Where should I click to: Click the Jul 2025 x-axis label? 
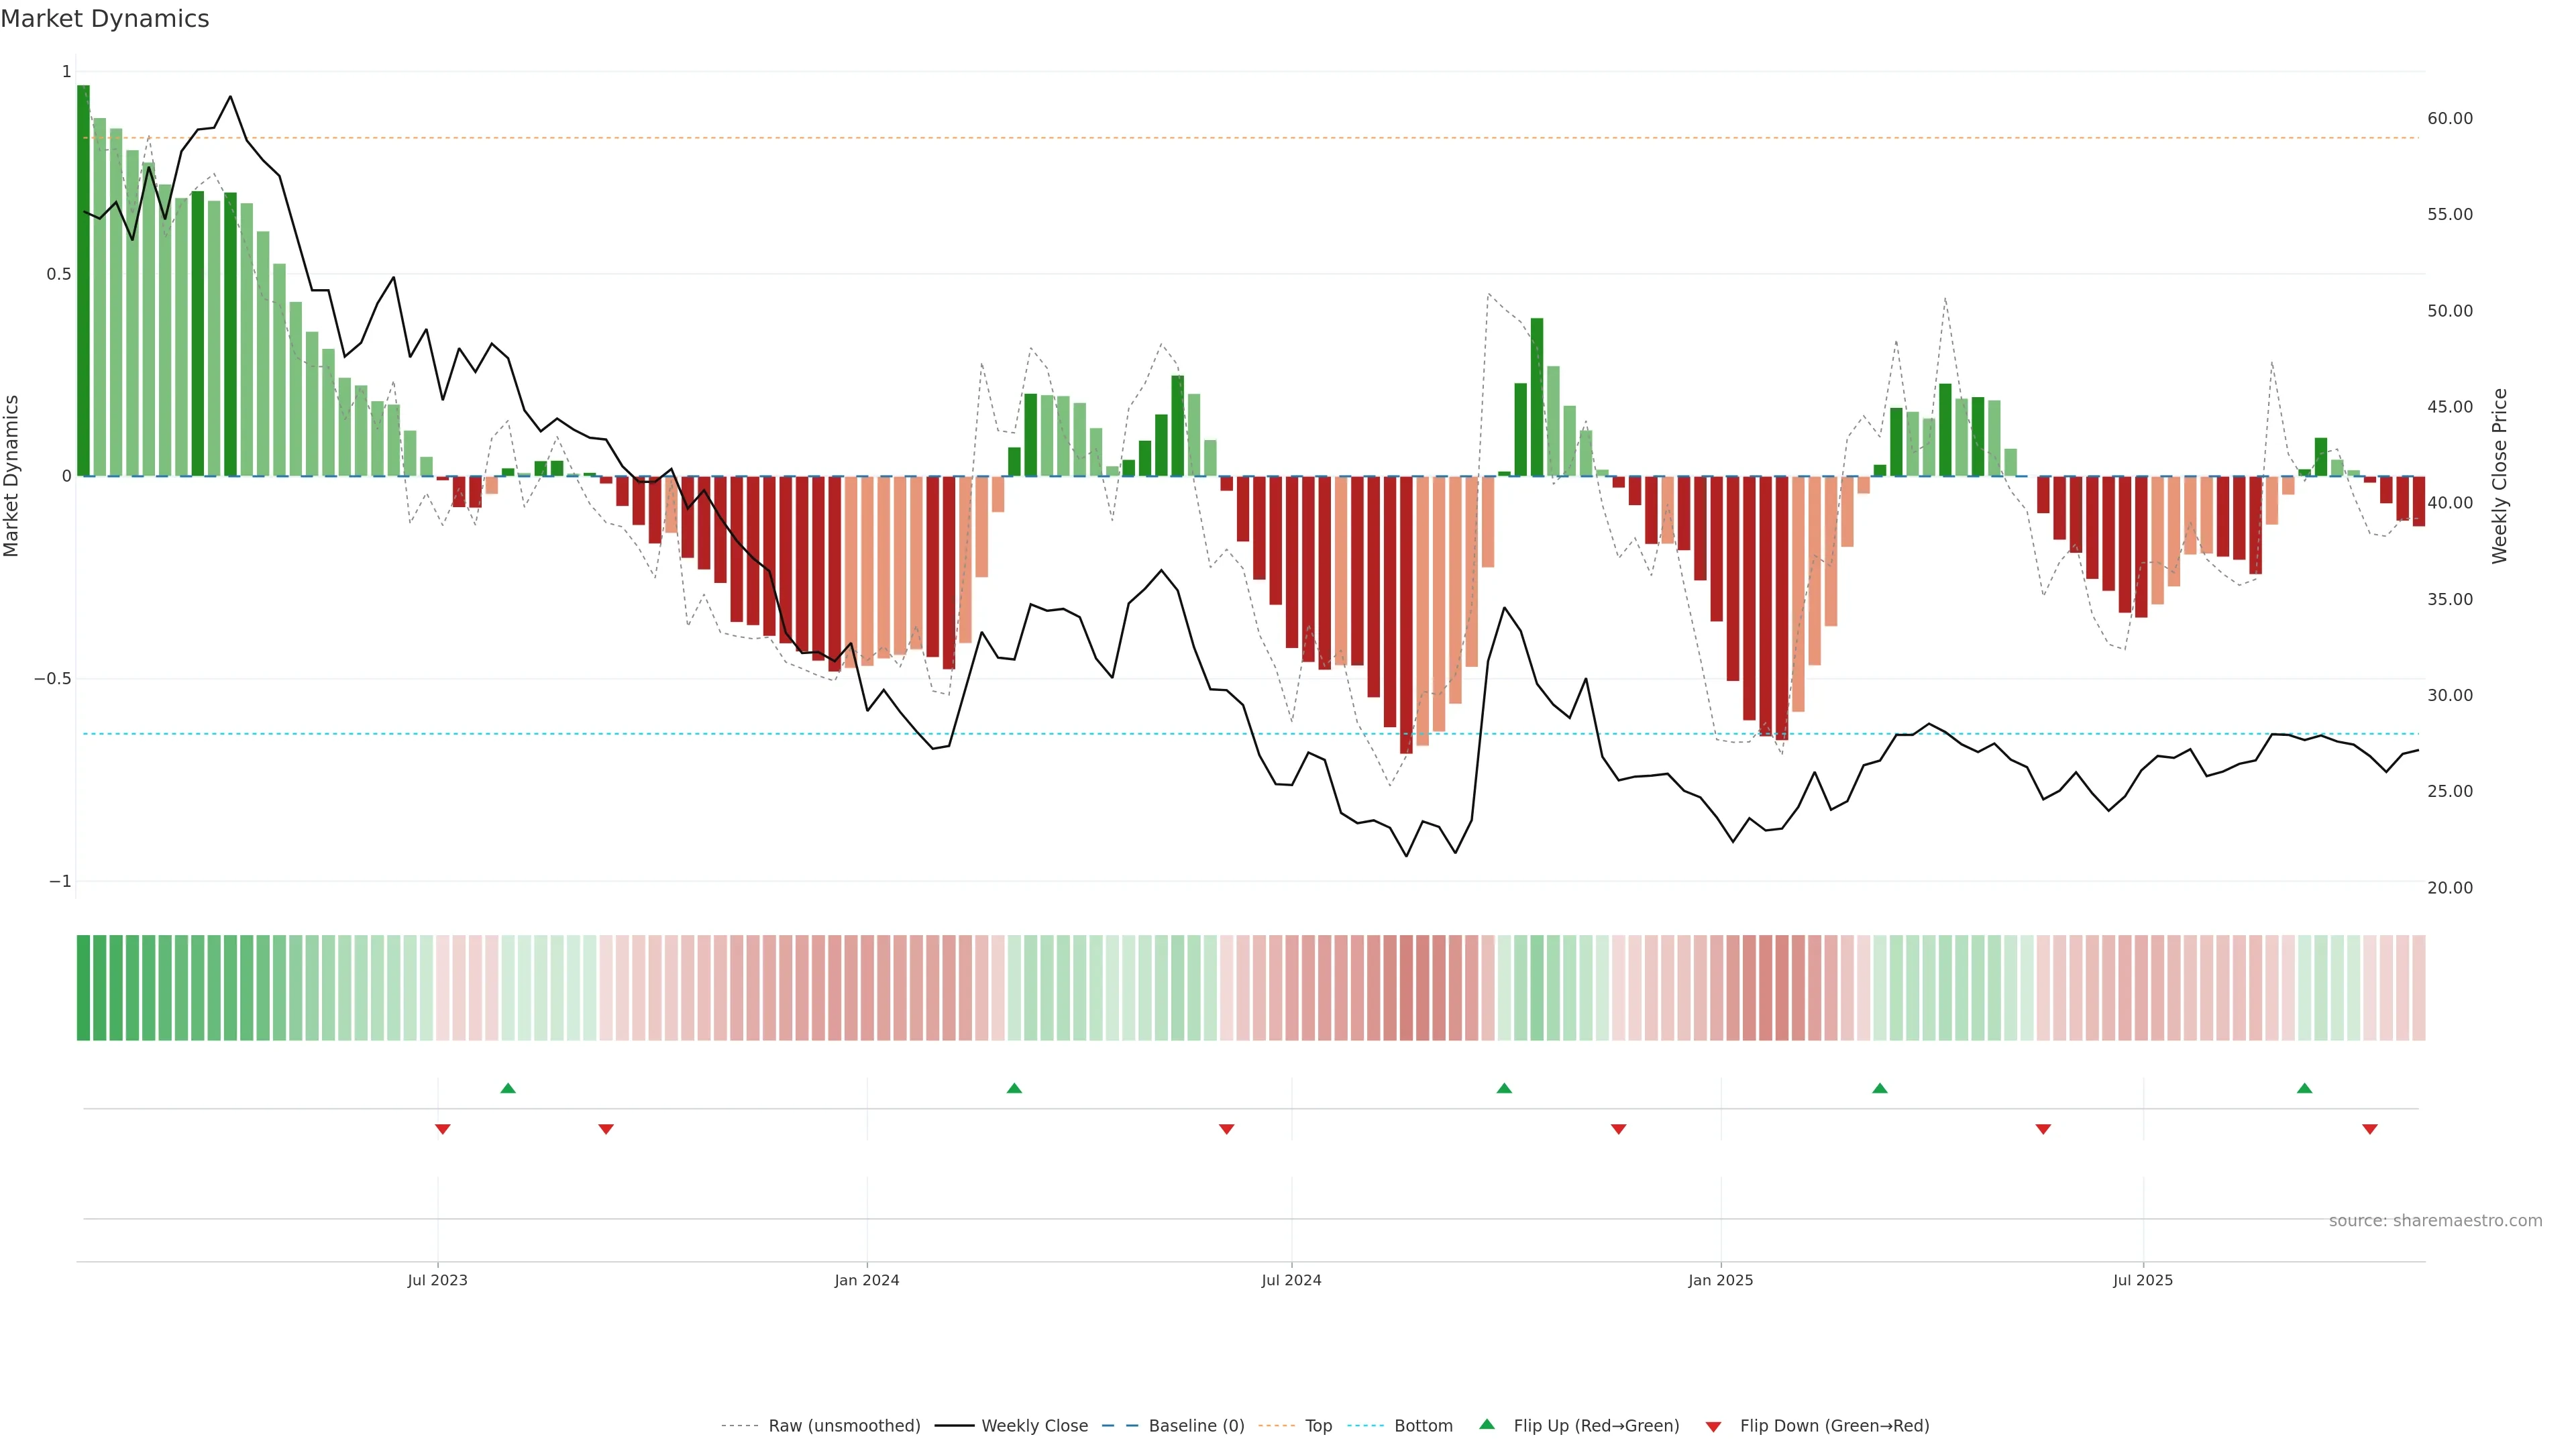click(2143, 1280)
